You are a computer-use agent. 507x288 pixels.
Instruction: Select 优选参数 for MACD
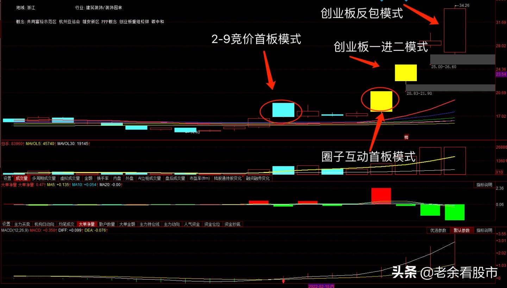pyautogui.click(x=438, y=230)
